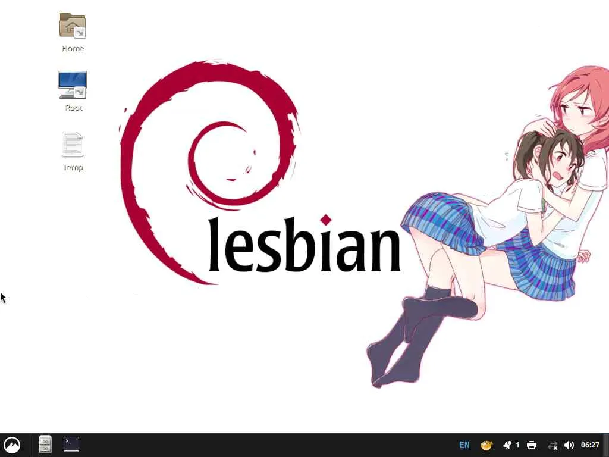Select the Temp file desktop icon
Screen dimensions: 609x457
pyautogui.click(x=73, y=144)
